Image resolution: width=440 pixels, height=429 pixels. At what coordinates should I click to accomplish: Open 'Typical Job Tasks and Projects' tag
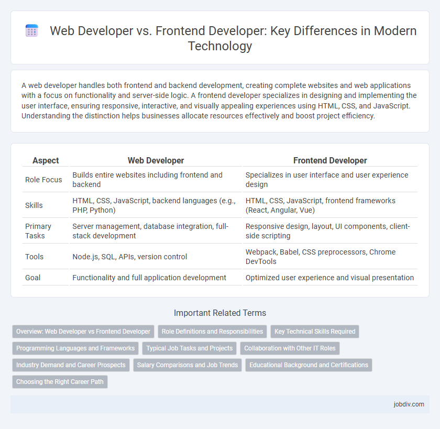click(190, 348)
